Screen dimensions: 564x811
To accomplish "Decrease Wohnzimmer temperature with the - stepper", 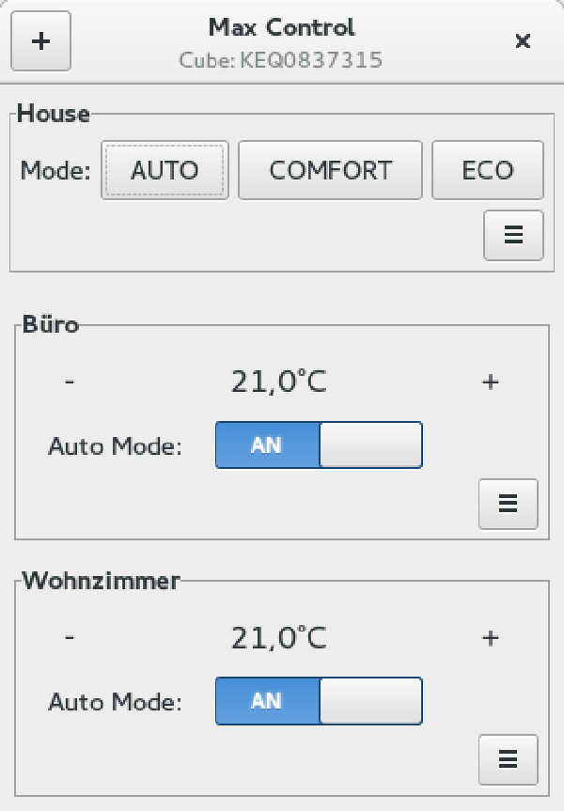I will [x=69, y=637].
